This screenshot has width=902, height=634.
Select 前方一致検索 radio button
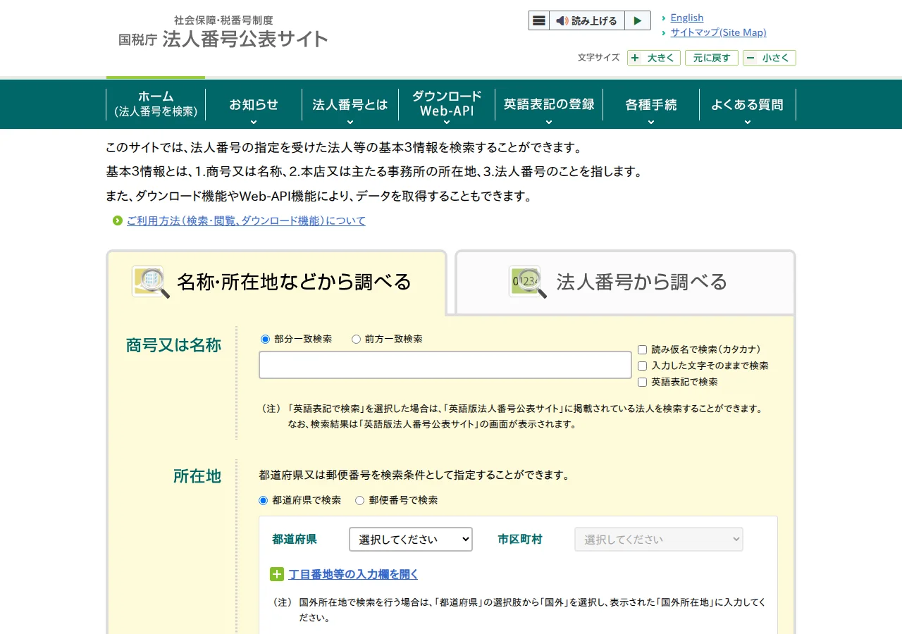pyautogui.click(x=356, y=339)
